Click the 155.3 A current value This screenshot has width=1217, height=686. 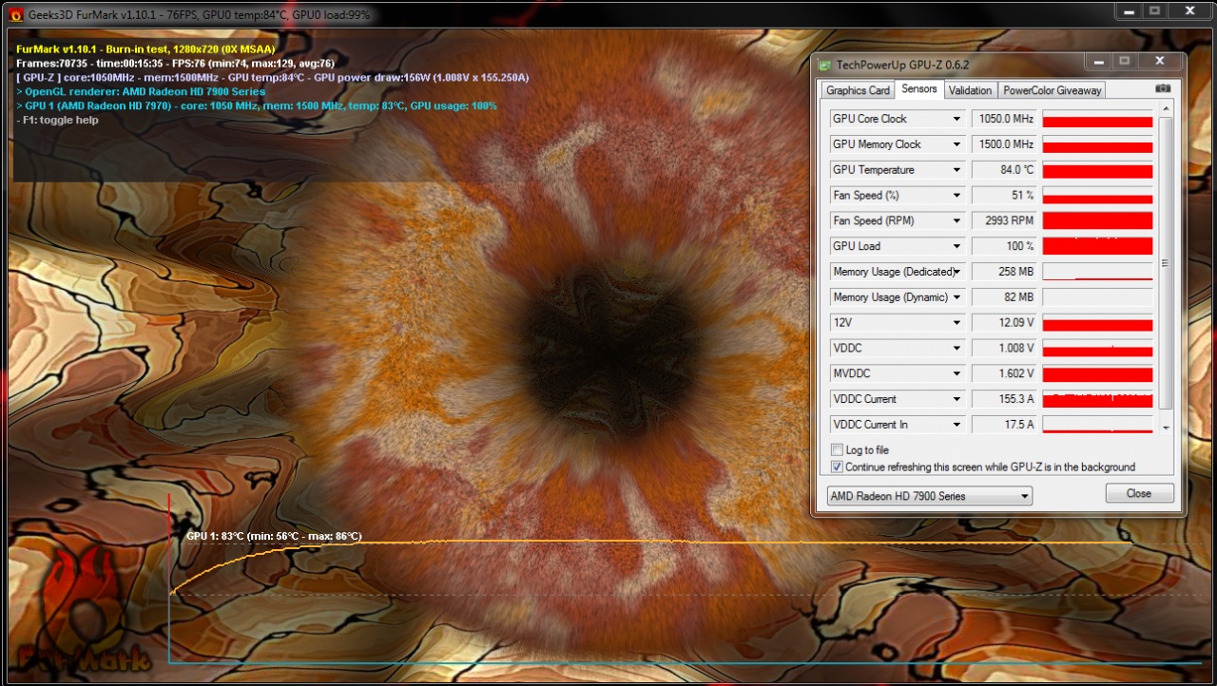pyautogui.click(x=1004, y=399)
